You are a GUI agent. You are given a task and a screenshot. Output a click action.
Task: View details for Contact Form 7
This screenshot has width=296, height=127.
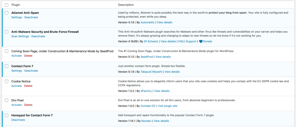pyautogui.click(x=172, y=72)
